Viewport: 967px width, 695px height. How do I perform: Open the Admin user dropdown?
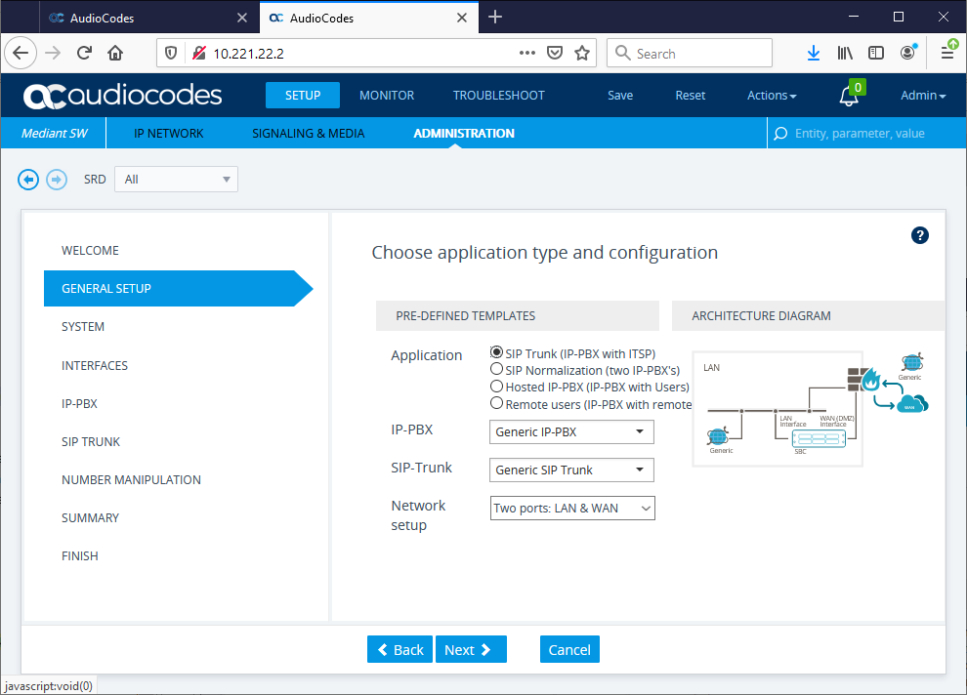[923, 96]
